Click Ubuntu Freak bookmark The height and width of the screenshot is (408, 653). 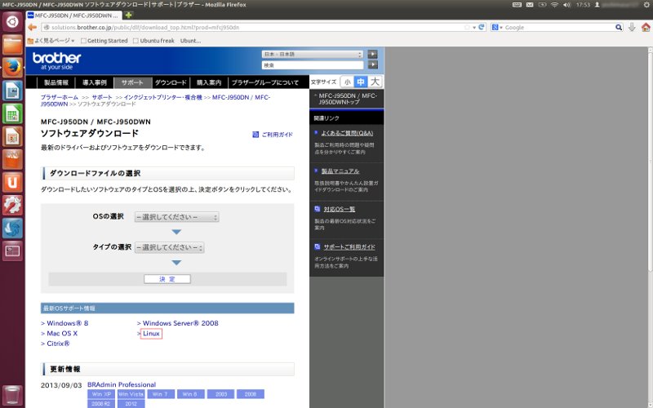pos(153,40)
